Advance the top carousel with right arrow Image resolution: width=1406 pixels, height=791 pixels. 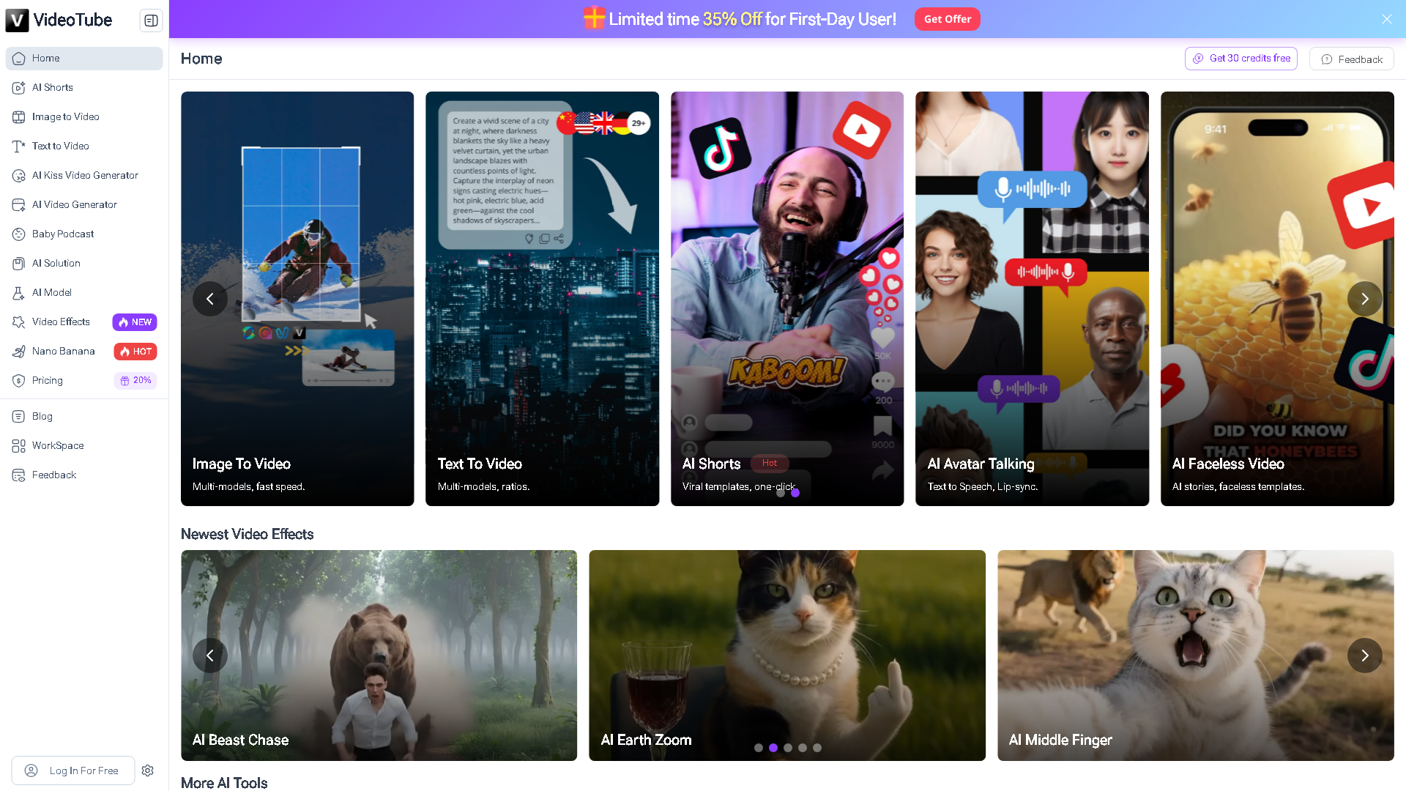[x=1364, y=299]
